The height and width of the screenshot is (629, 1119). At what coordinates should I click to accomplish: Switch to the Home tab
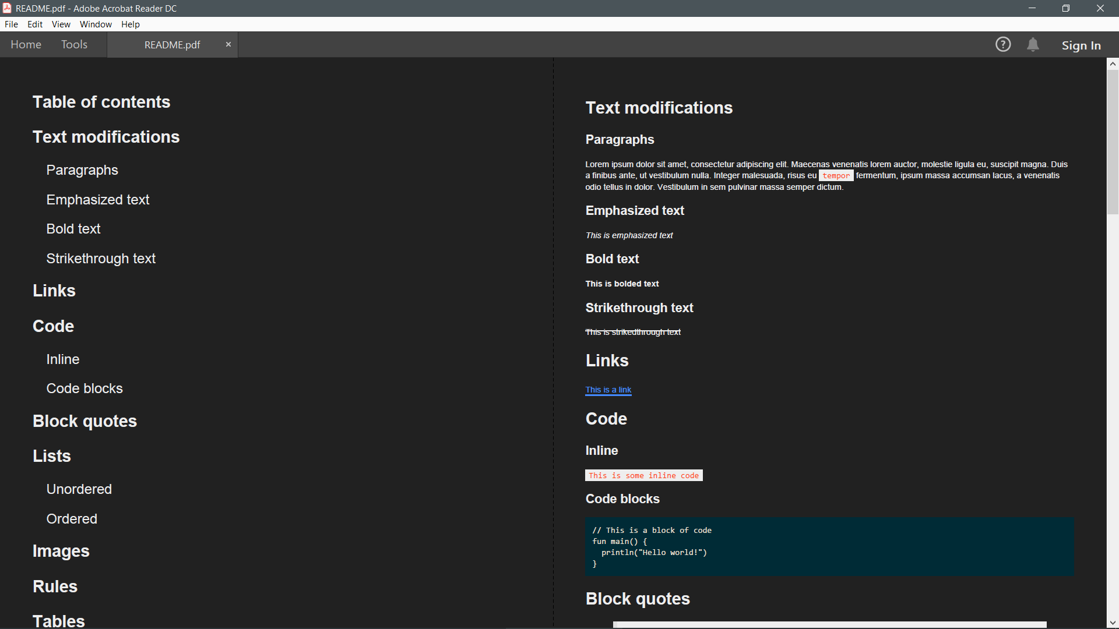click(x=26, y=45)
